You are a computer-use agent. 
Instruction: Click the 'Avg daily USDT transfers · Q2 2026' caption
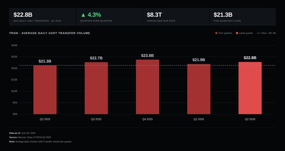[x=37, y=21]
